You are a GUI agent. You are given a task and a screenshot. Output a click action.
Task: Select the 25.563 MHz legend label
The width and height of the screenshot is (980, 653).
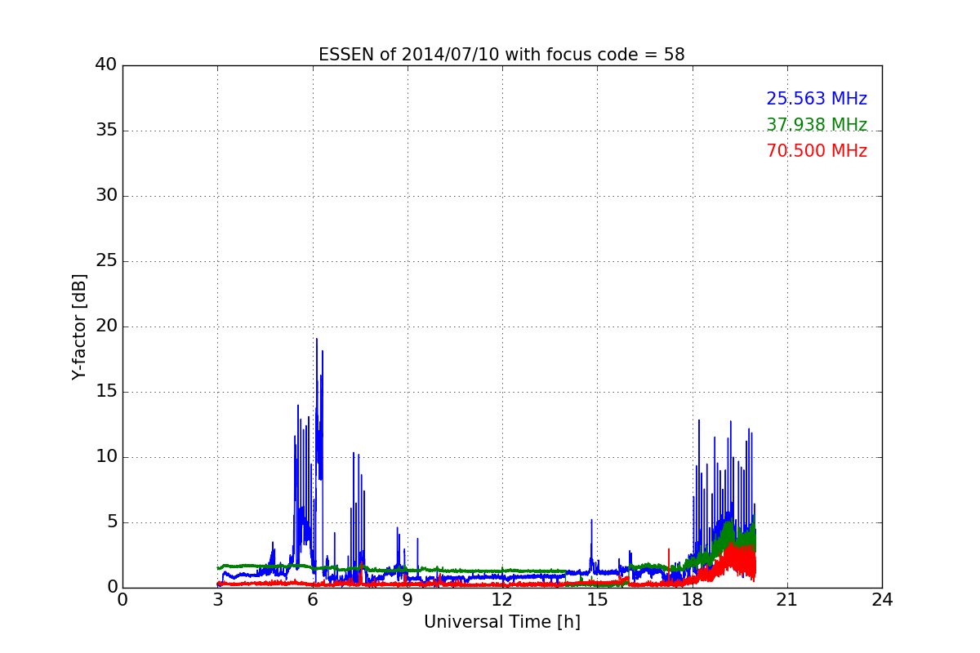(x=817, y=99)
